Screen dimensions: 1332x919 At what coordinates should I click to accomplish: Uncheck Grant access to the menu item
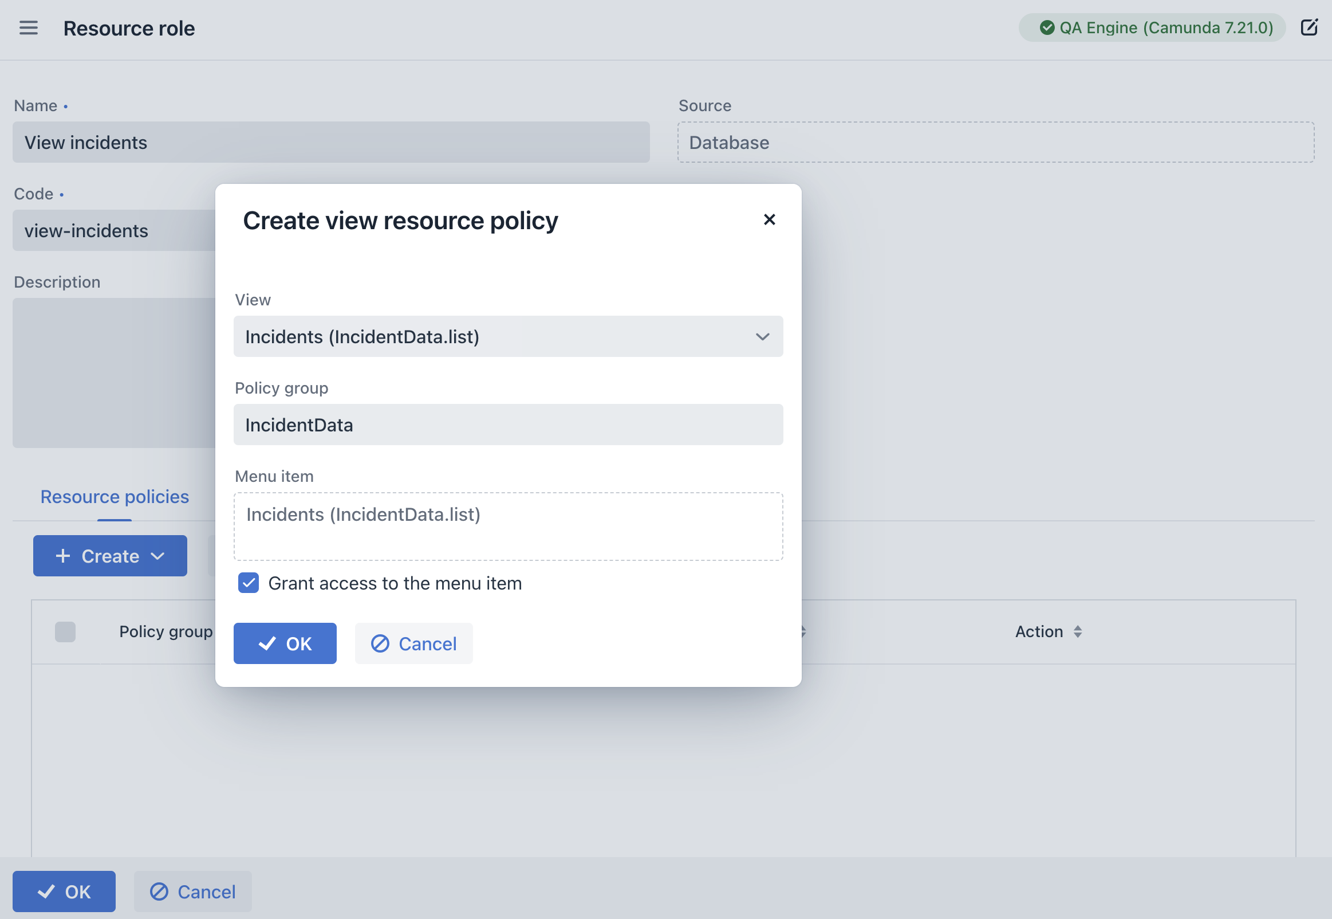(249, 583)
